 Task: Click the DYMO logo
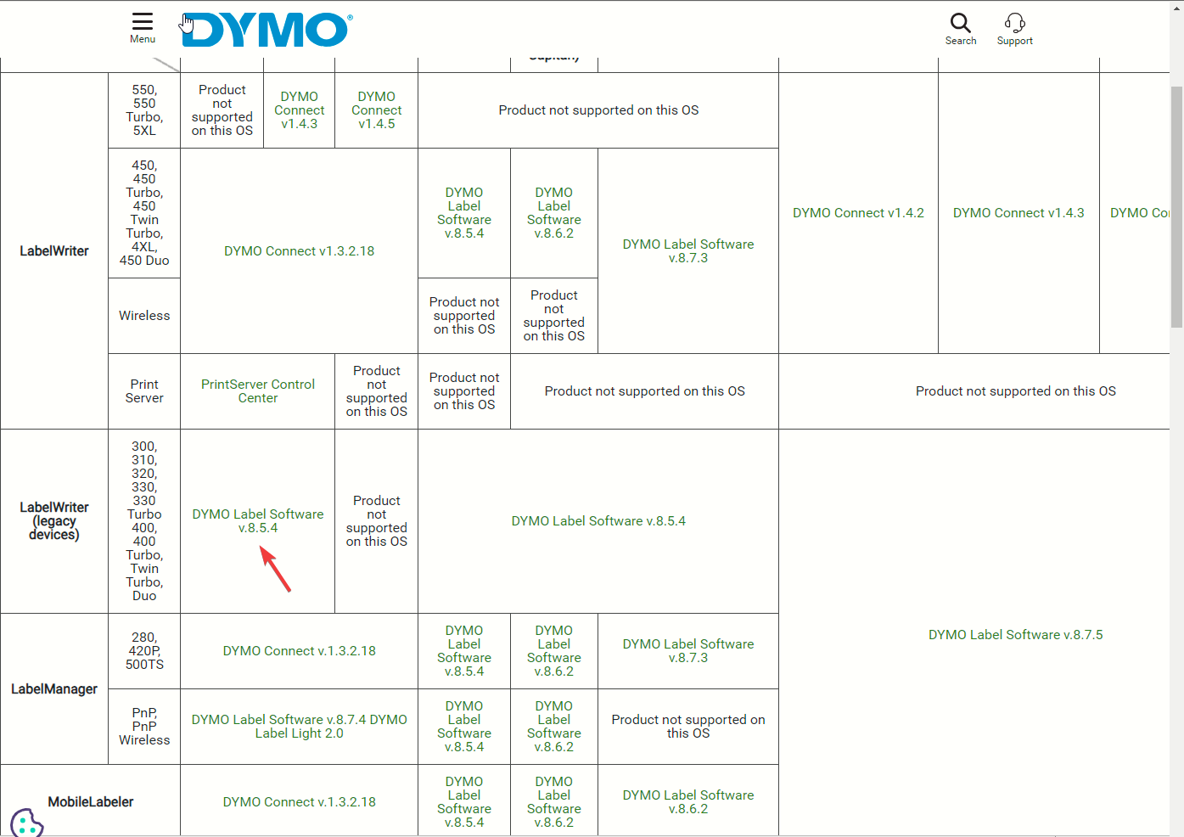(267, 31)
